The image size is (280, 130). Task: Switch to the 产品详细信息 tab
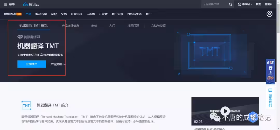coord(70,26)
